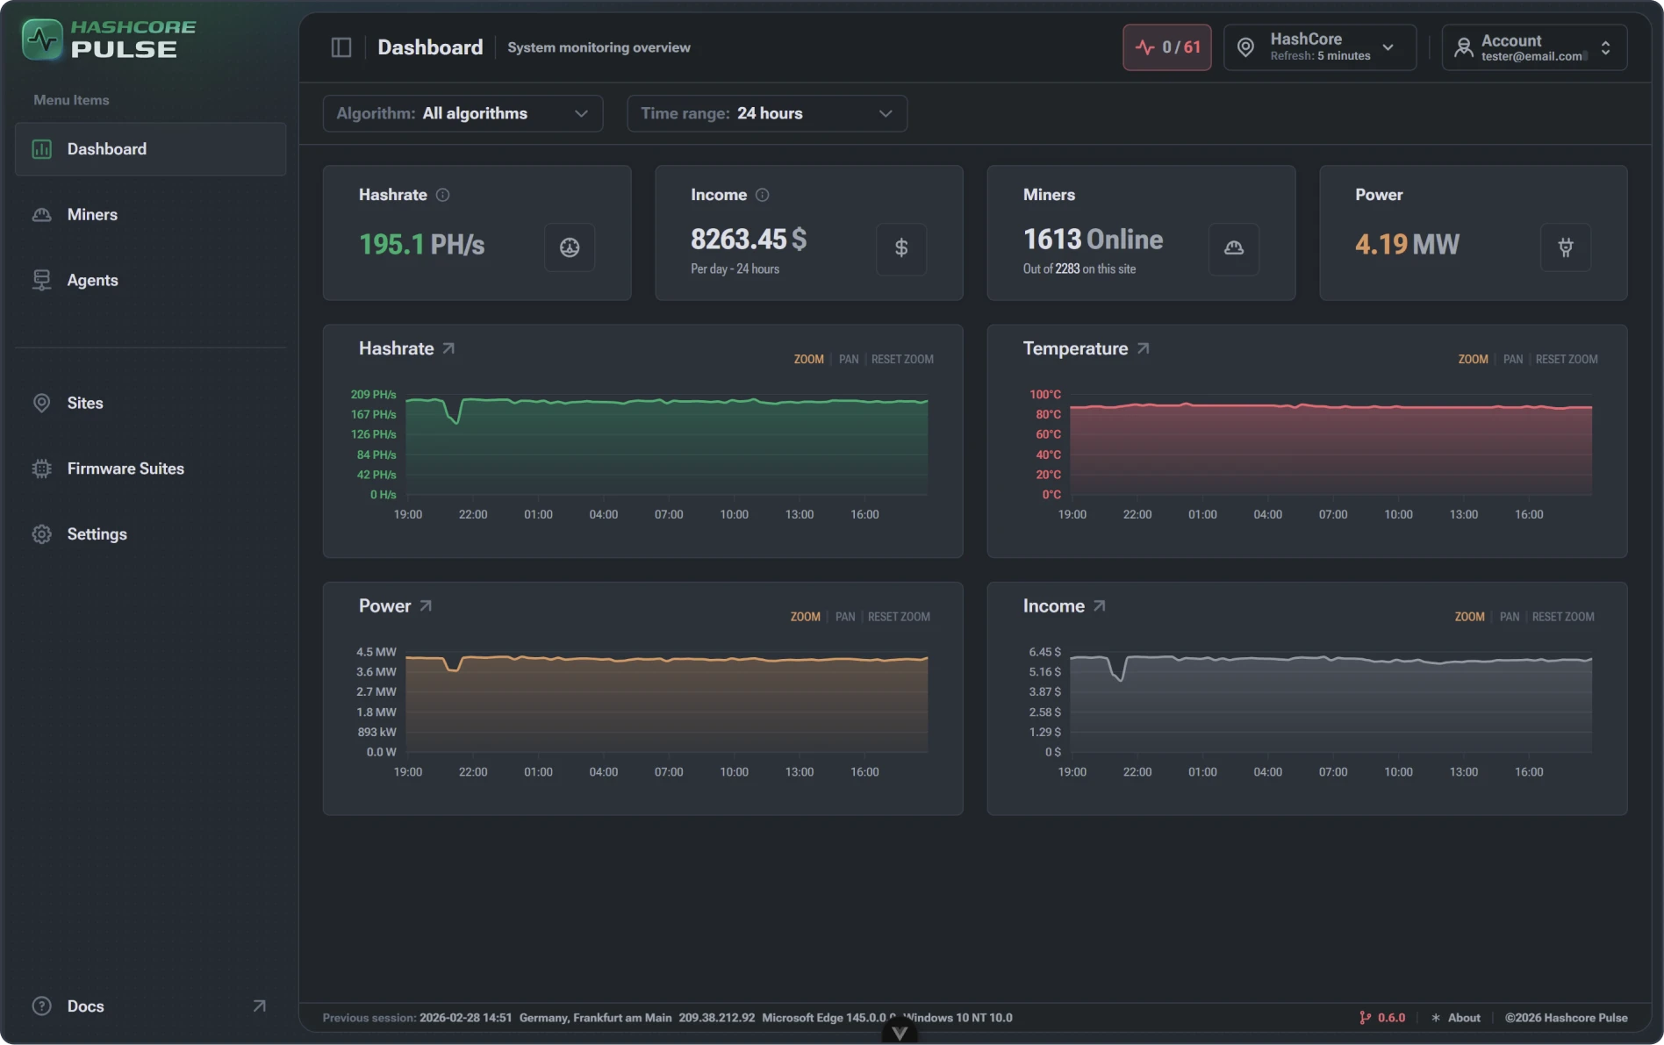The image size is (1664, 1045).
Task: Toggle the sidebar collapse icon
Action: click(x=341, y=47)
